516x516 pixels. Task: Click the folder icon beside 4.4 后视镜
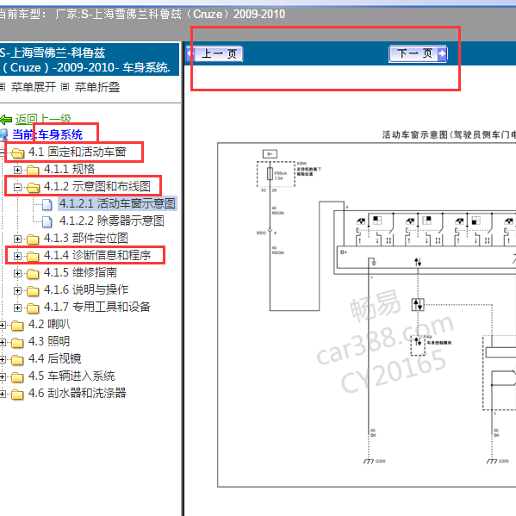pos(17,360)
